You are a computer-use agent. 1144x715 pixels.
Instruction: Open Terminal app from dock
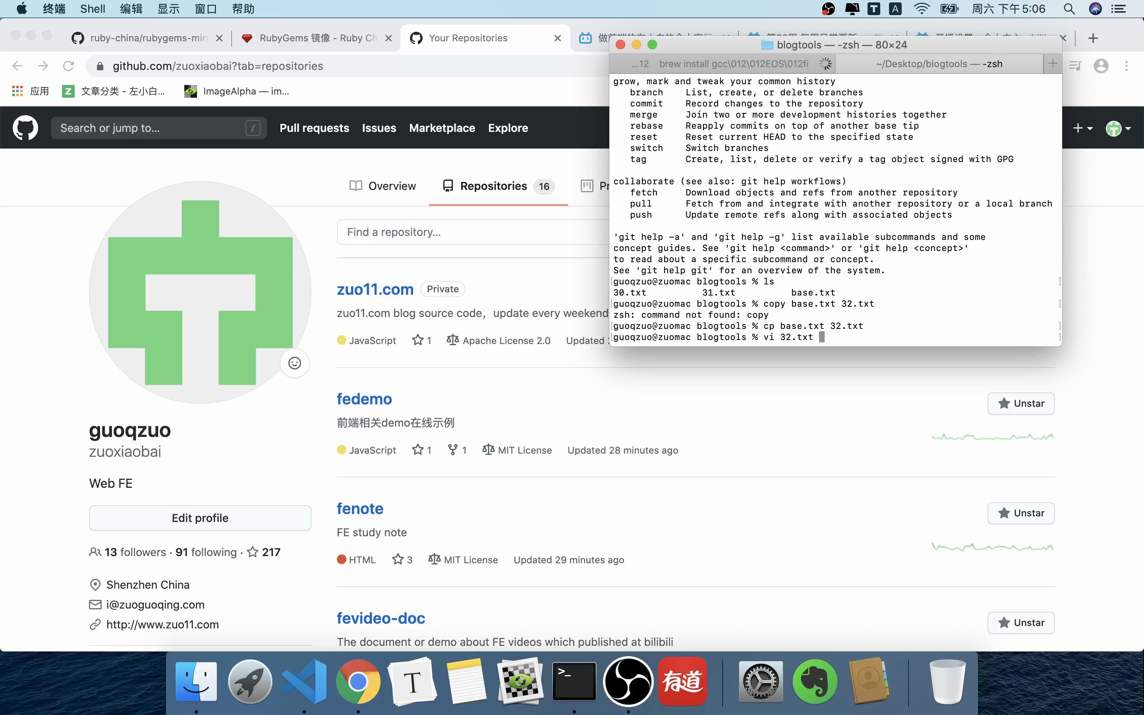[574, 681]
